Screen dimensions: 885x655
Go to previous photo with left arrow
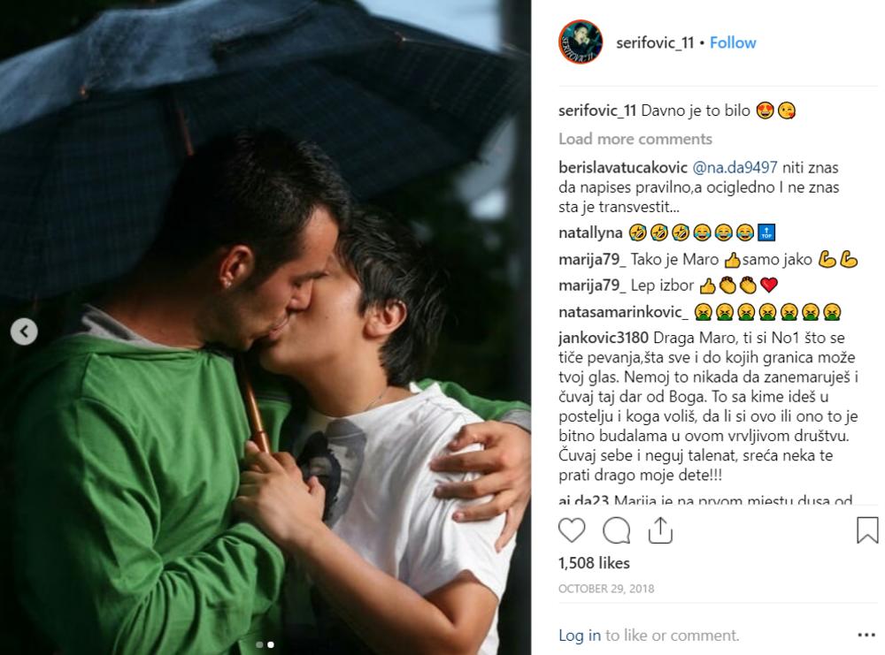point(24,331)
